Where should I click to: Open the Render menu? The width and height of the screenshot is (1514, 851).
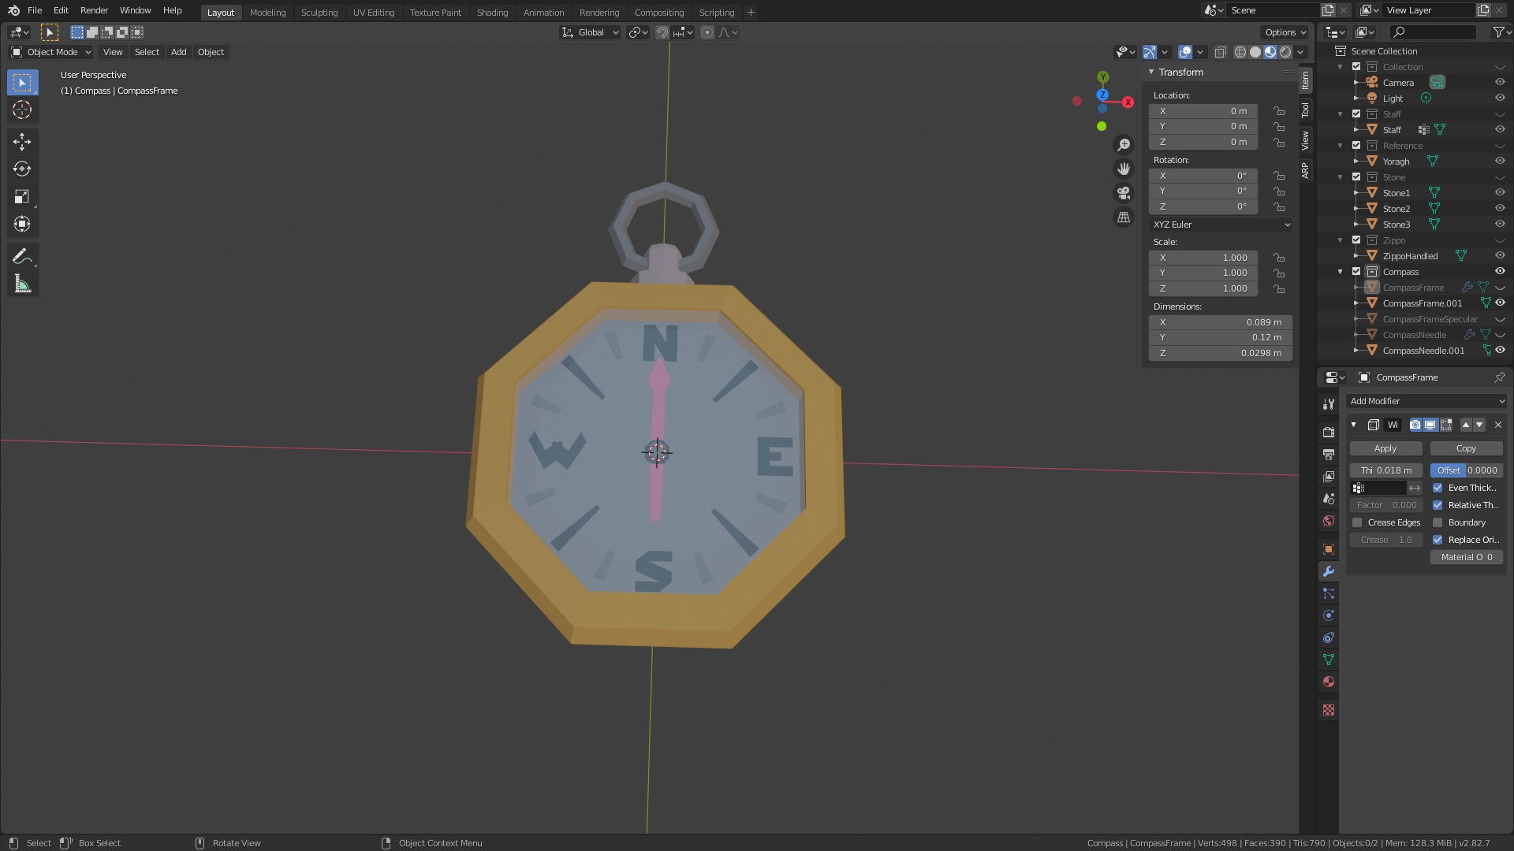click(x=94, y=10)
